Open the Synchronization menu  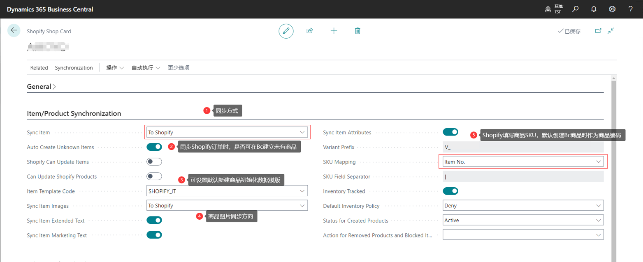74,68
